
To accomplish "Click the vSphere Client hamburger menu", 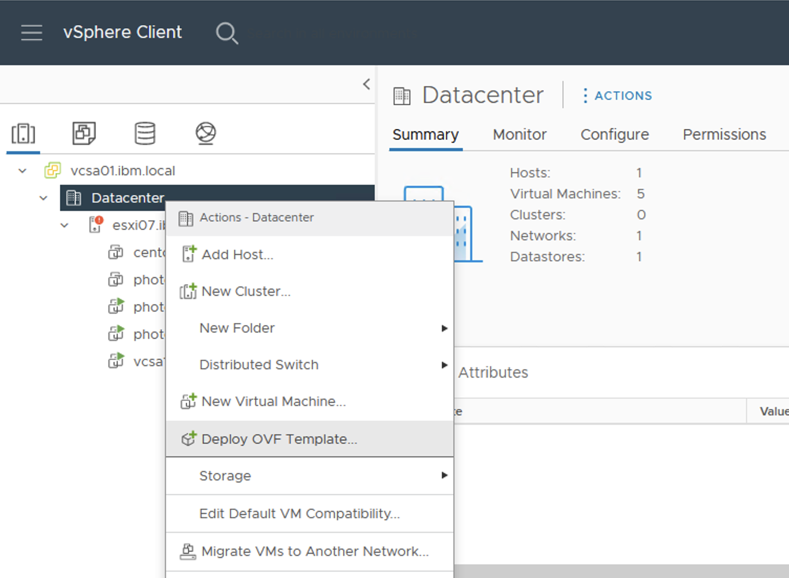I will click(x=31, y=33).
